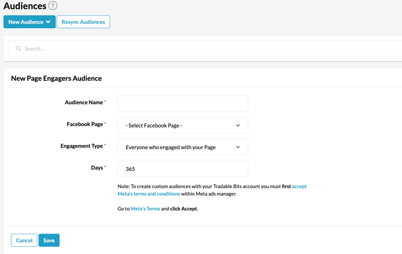
Task: Cancel the new audience form
Action: (24, 240)
